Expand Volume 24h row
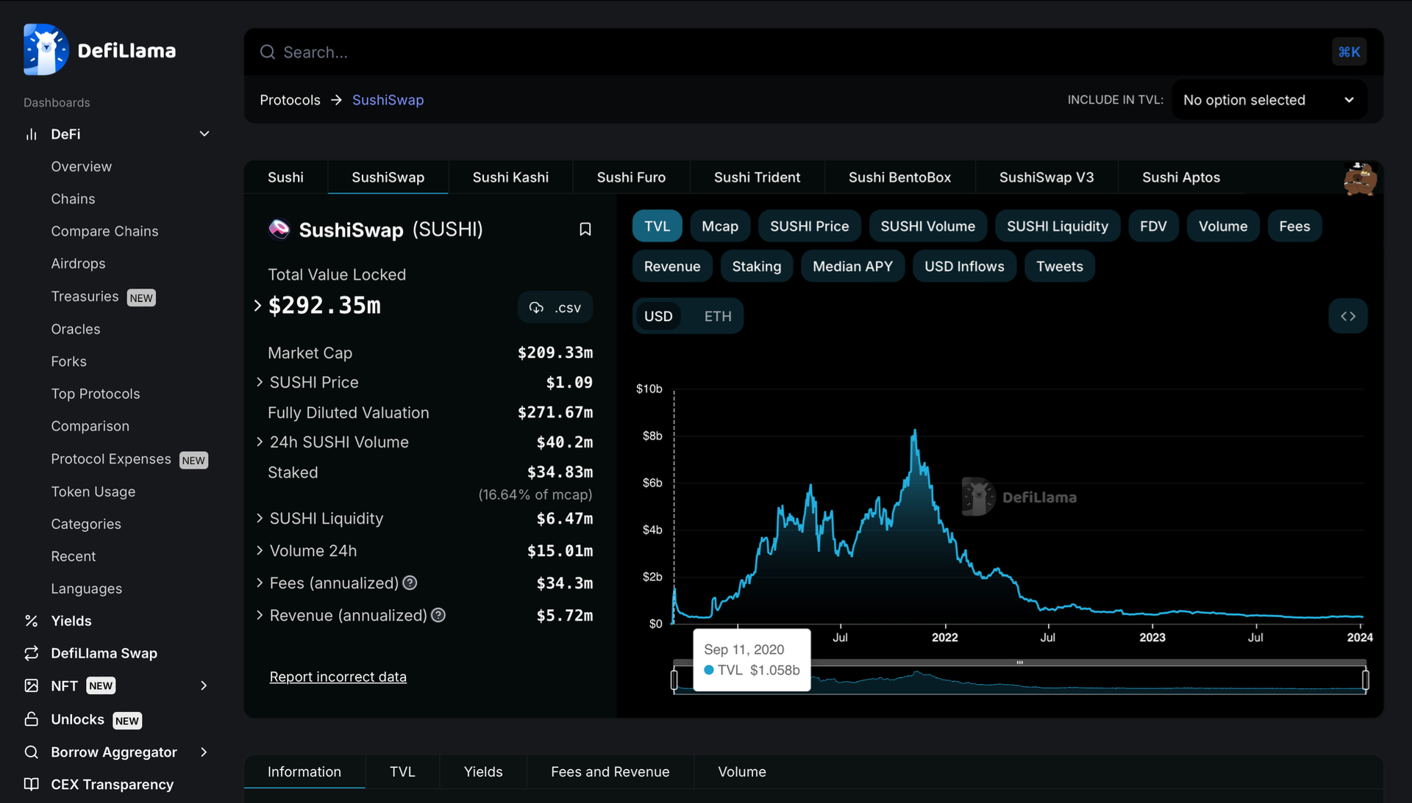1412x803 pixels. (260, 550)
